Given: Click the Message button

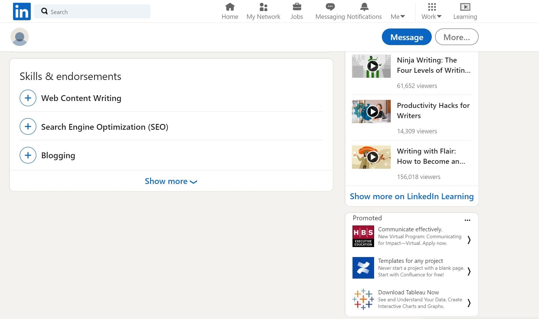Looking at the screenshot, I should tap(407, 37).
